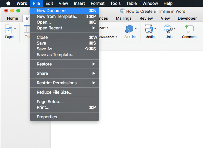203x148 pixels.
Task: Expand the Open Recent submenu
Action: [x=65, y=28]
